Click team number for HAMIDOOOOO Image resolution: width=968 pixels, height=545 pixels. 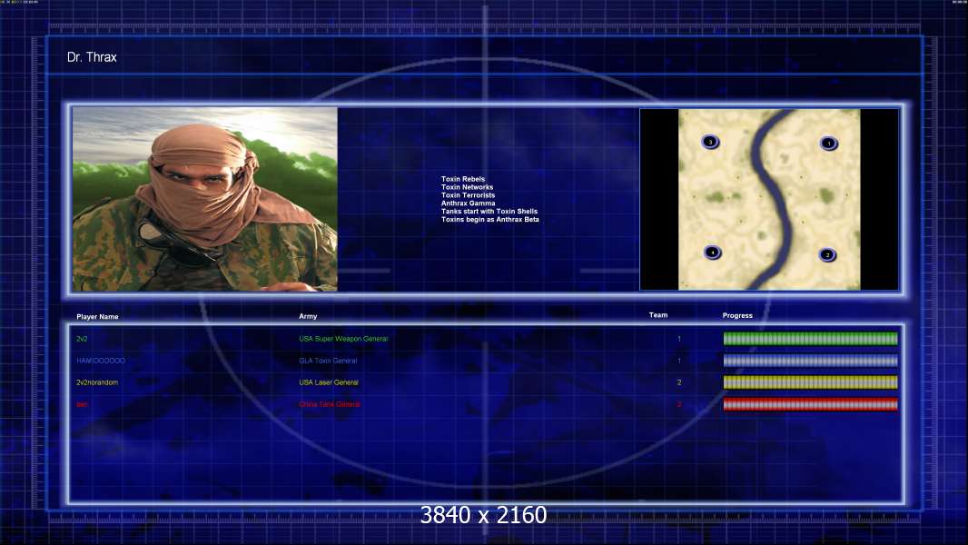tap(679, 361)
